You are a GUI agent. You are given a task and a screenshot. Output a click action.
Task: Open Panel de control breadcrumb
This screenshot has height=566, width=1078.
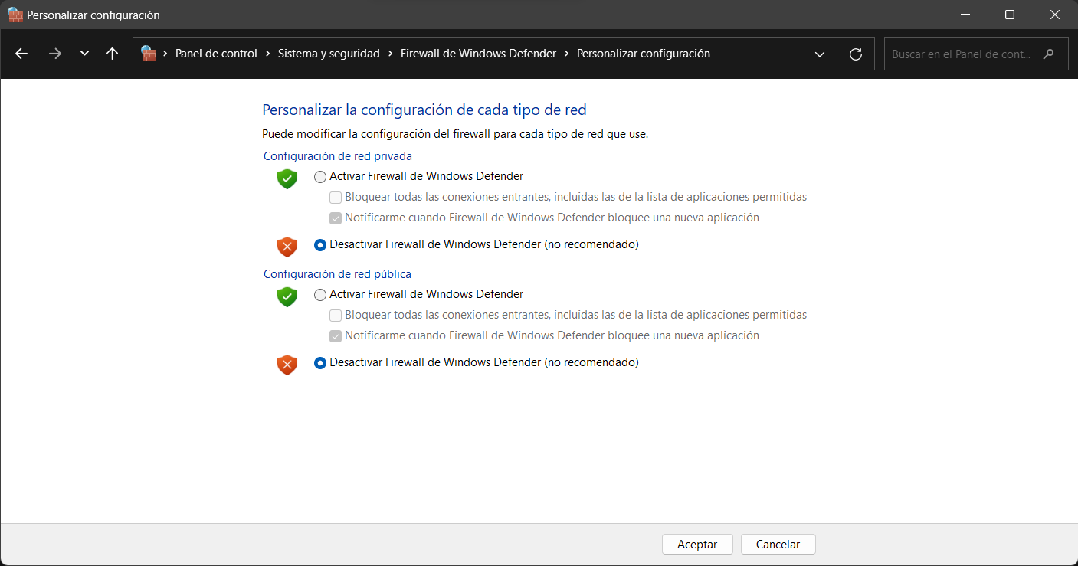216,54
